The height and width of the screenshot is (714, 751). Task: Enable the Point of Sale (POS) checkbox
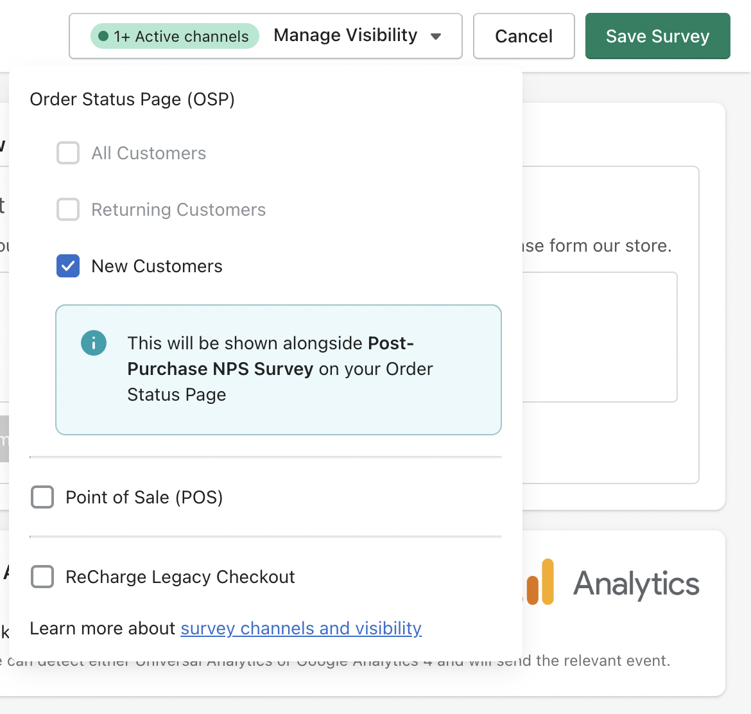pos(42,497)
